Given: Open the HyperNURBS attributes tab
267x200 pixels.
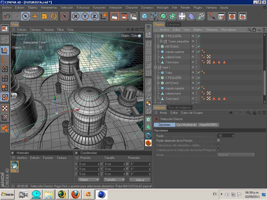Looking at the screenshot, I should (208, 125).
